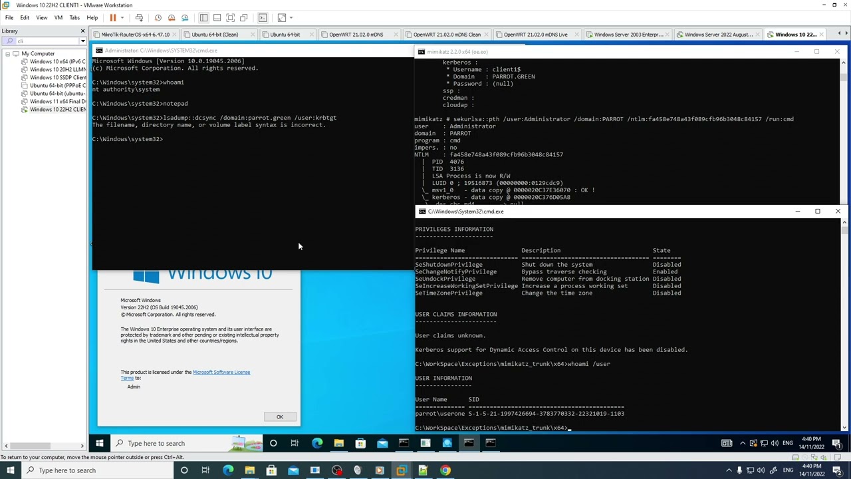Select Windows 11 x64 Final VM in library

[x=57, y=102]
